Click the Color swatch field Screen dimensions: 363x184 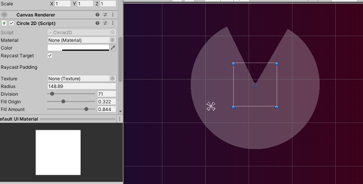pyautogui.click(x=78, y=48)
